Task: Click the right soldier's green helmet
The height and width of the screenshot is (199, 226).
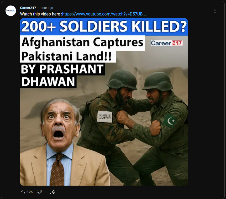Action: (x=158, y=81)
